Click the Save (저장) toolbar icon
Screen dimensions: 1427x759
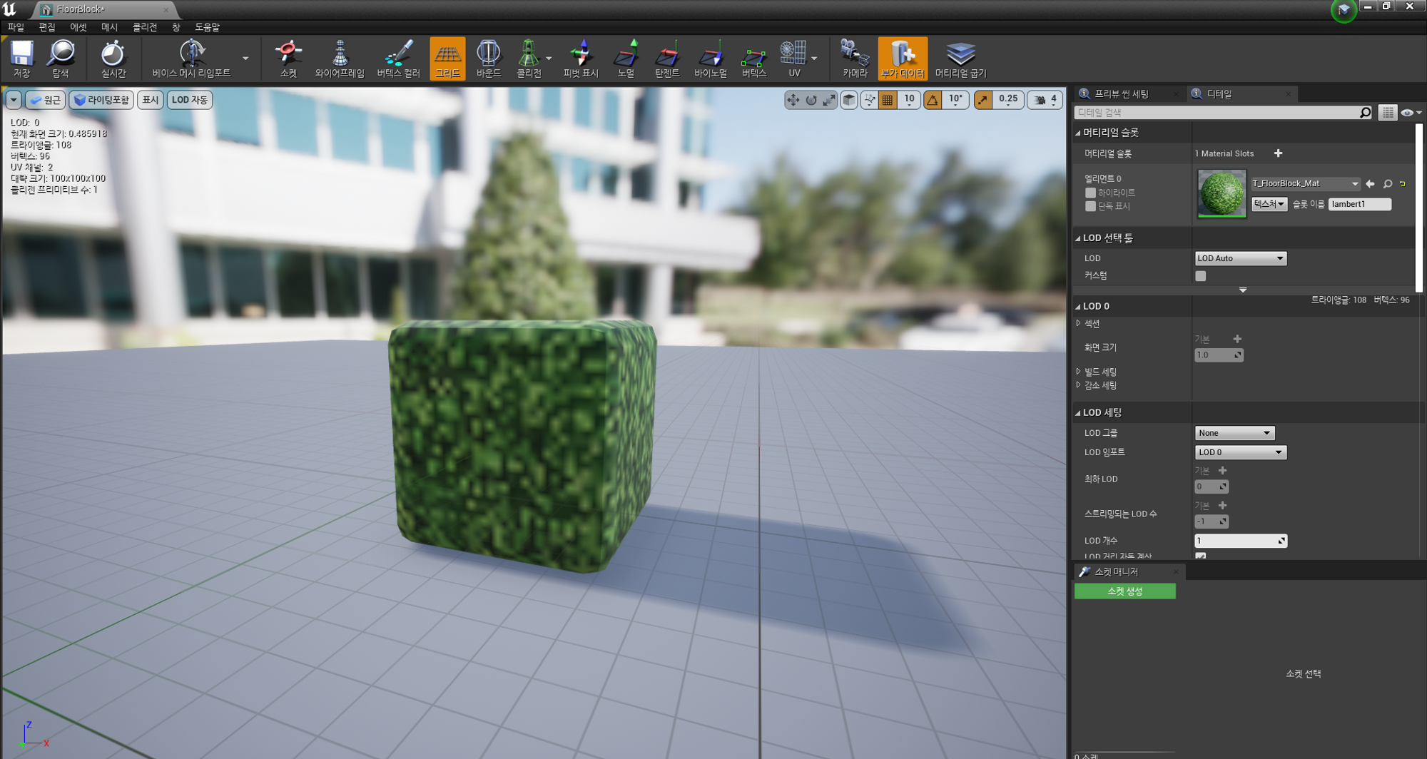point(21,58)
